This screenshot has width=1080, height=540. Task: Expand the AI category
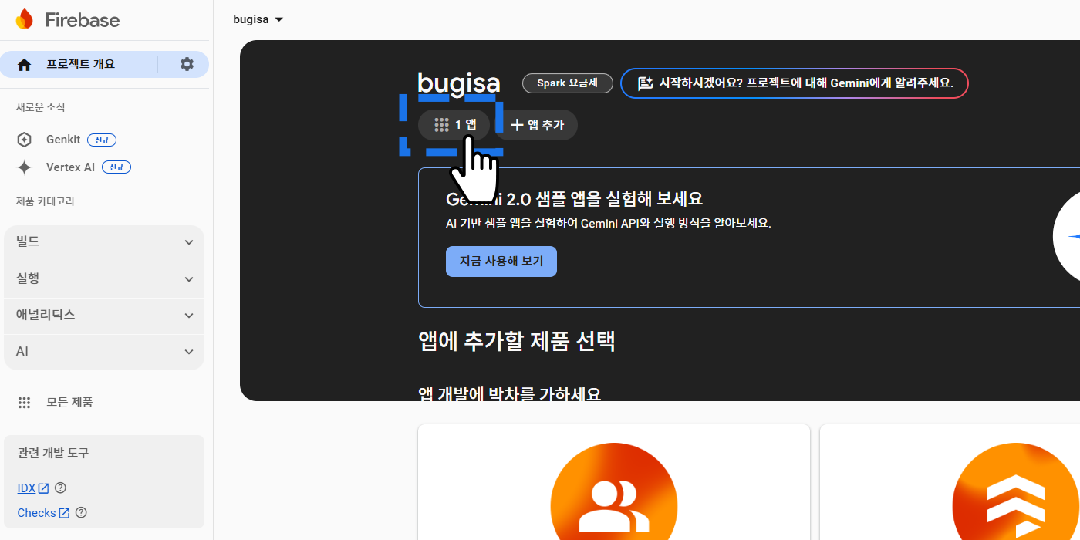point(104,351)
